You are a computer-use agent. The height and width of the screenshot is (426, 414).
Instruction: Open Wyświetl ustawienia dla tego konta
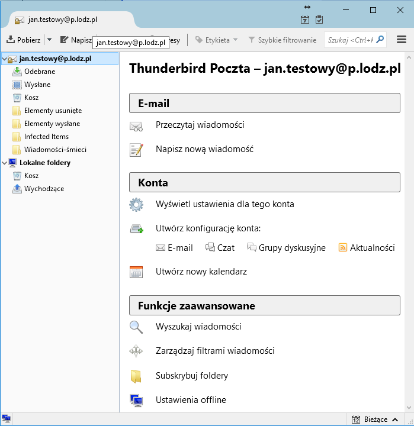pyautogui.click(x=224, y=204)
